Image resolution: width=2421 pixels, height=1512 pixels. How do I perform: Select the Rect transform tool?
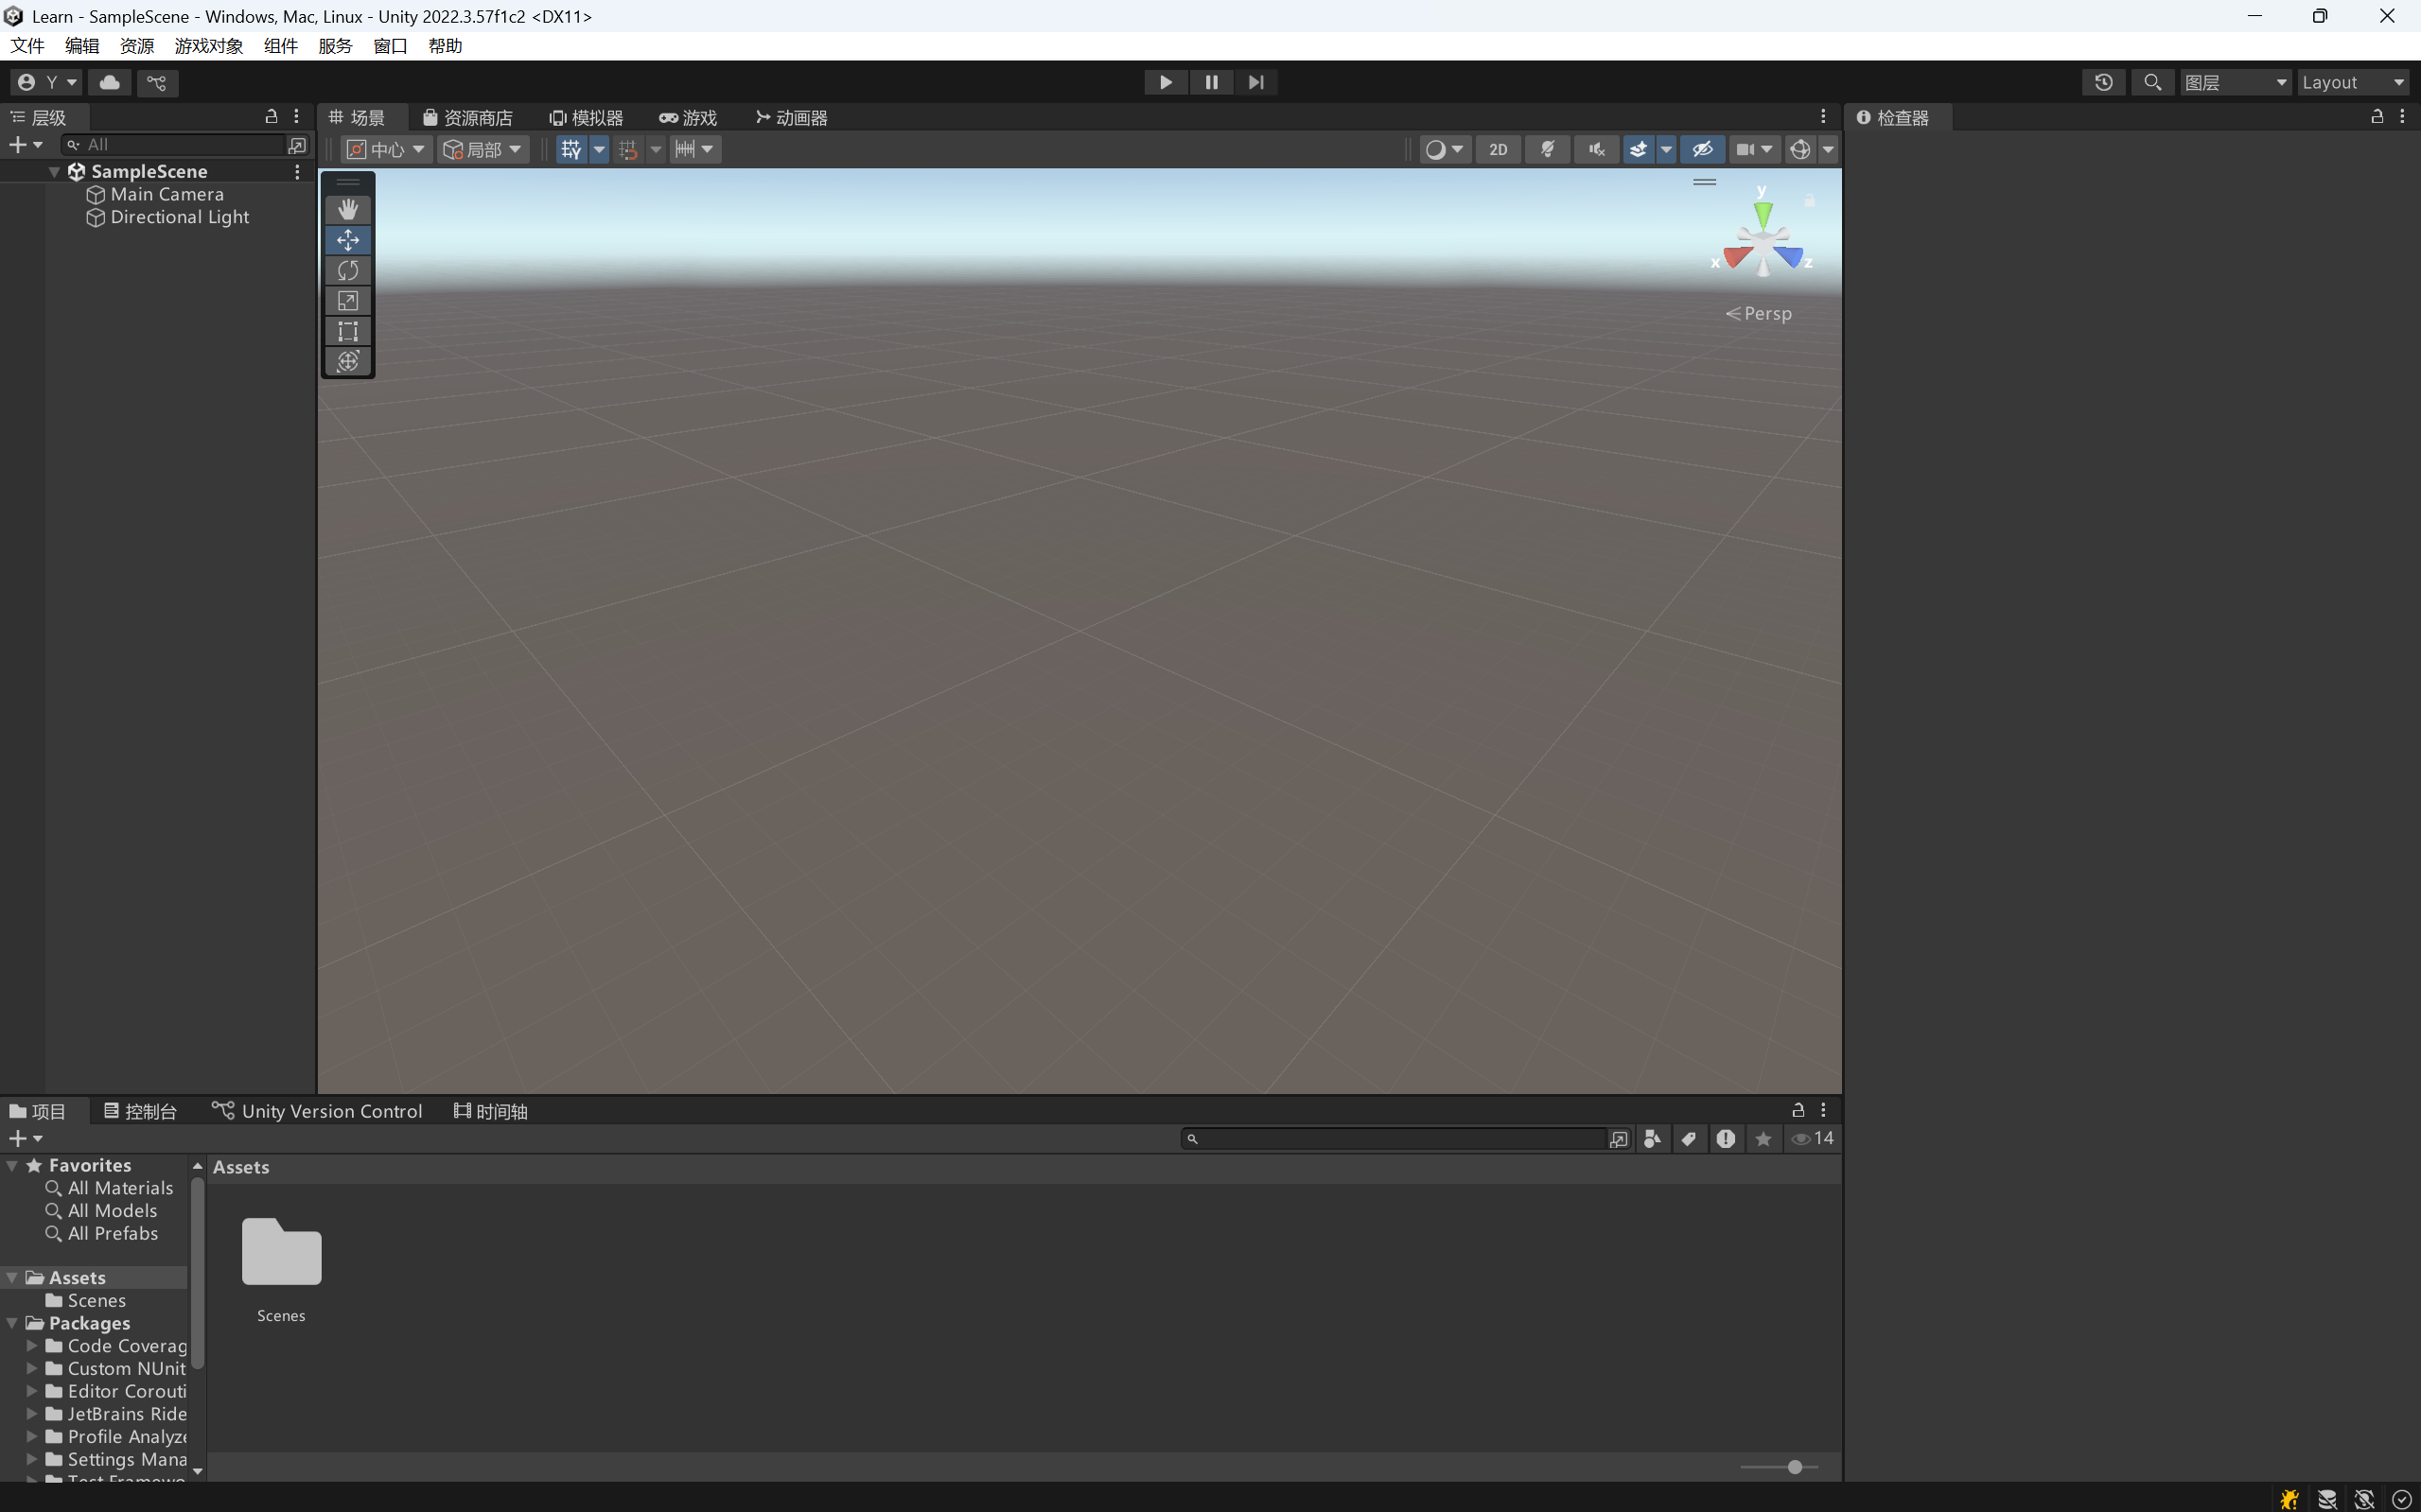347,331
